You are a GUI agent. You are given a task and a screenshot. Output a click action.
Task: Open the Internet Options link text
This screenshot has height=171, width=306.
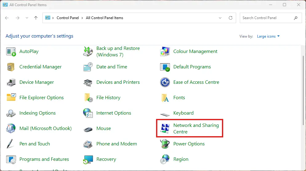coord(114,113)
